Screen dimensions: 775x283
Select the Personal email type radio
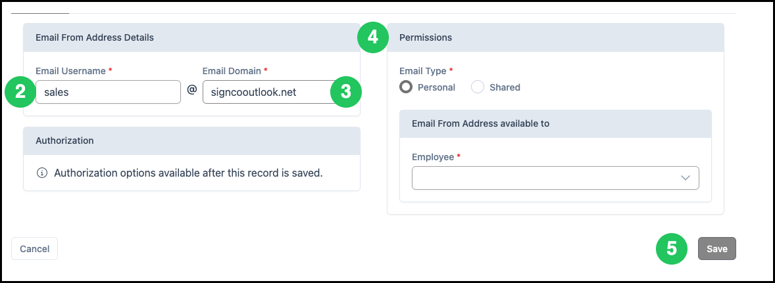(406, 87)
